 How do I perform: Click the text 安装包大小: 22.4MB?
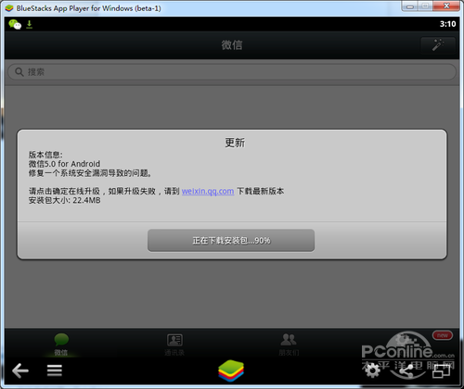[x=64, y=200]
